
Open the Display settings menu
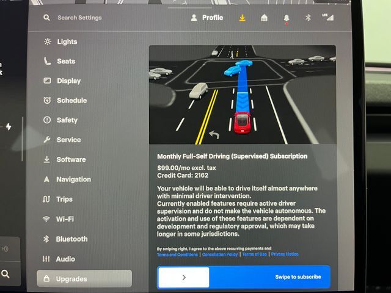click(69, 81)
